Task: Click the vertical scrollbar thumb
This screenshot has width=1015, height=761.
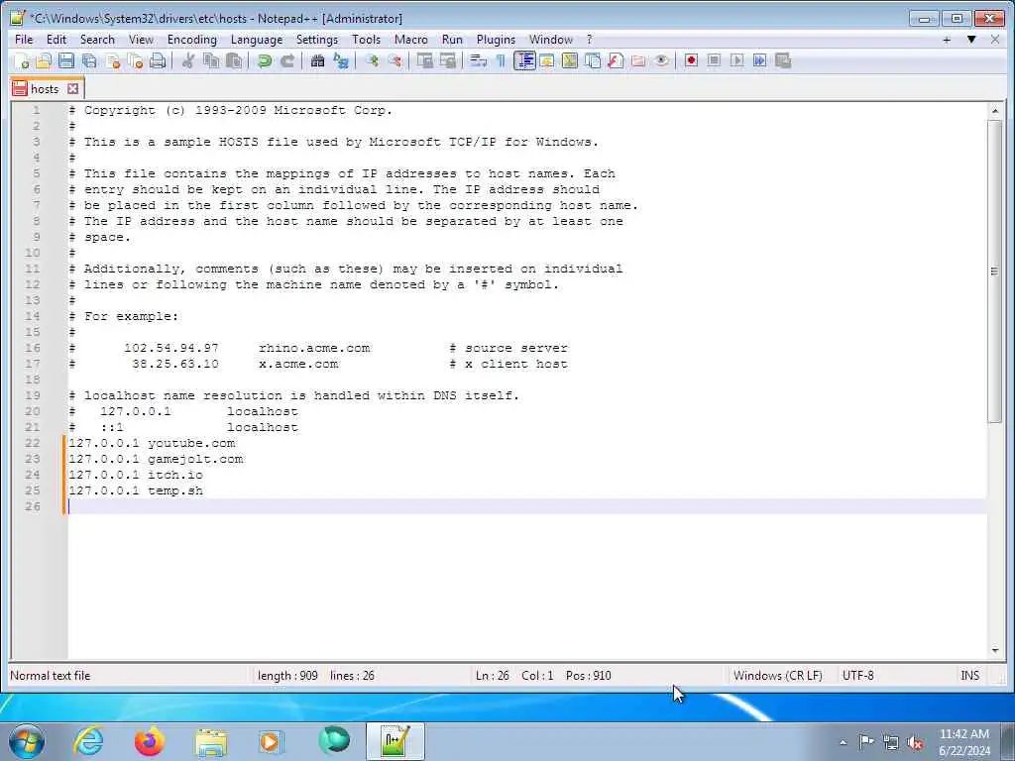Action: coord(995,272)
